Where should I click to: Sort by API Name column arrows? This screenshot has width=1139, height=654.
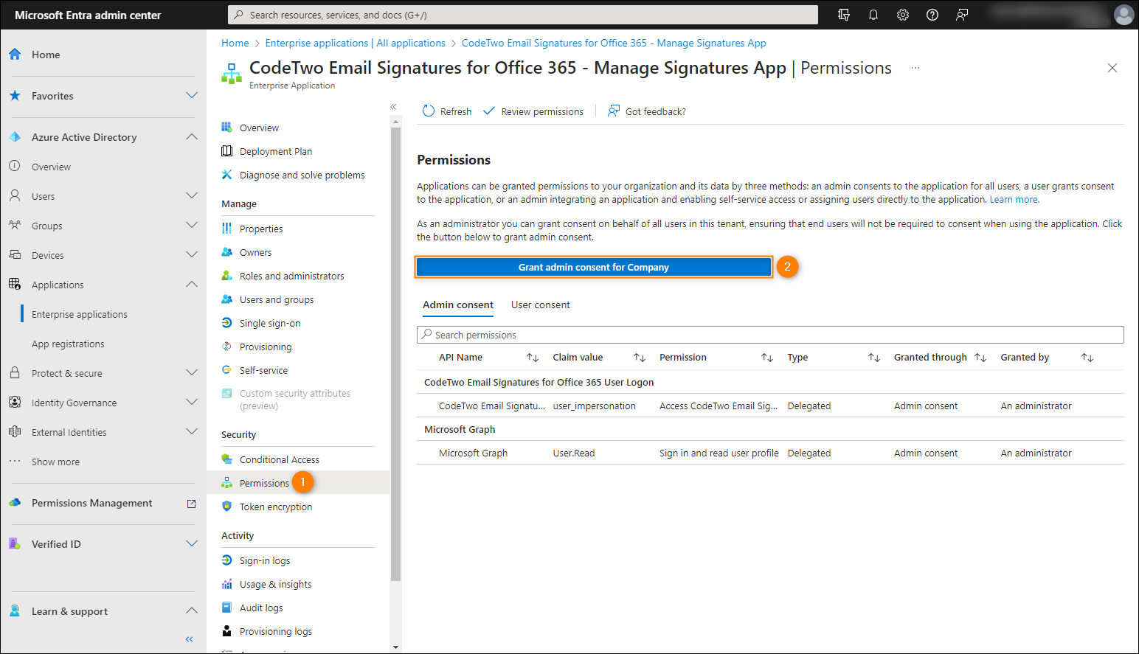click(533, 358)
